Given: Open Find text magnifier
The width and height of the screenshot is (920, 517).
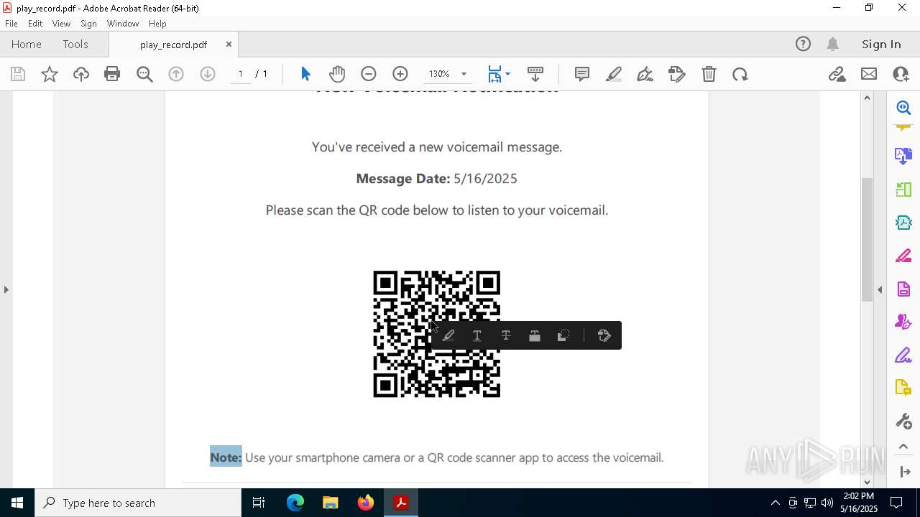Looking at the screenshot, I should tap(144, 74).
